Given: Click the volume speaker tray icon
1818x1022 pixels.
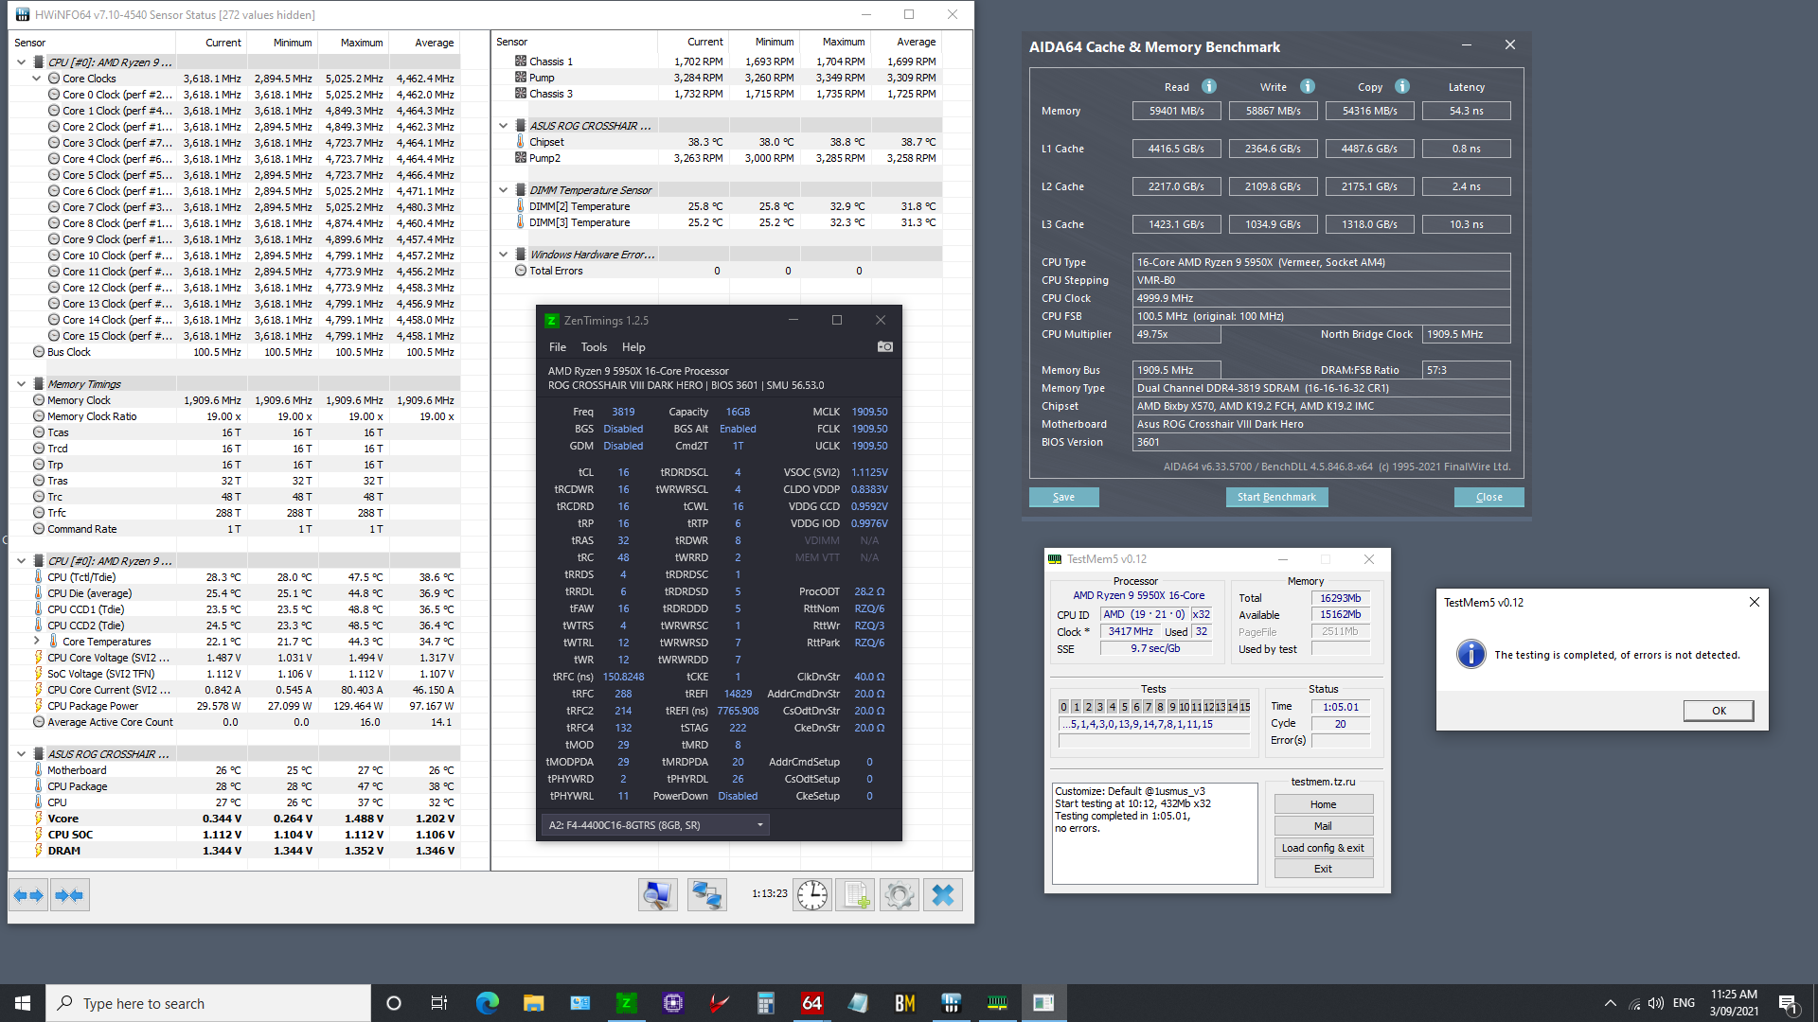Looking at the screenshot, I should coord(1656,1003).
